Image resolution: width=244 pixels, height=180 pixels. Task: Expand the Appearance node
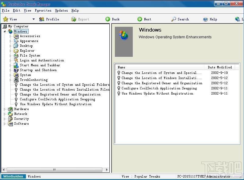point(10,41)
